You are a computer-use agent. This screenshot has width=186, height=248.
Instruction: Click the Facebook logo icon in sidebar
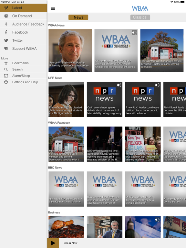point(6,32)
